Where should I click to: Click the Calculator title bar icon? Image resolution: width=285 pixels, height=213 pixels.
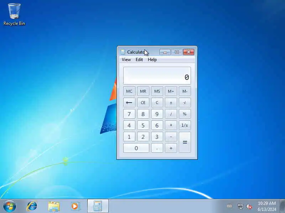click(123, 52)
